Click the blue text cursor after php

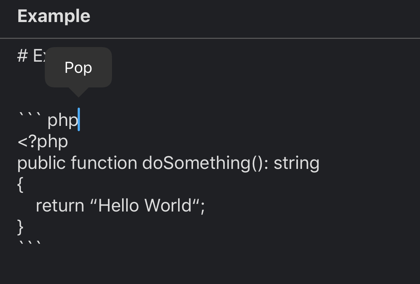click(x=79, y=120)
